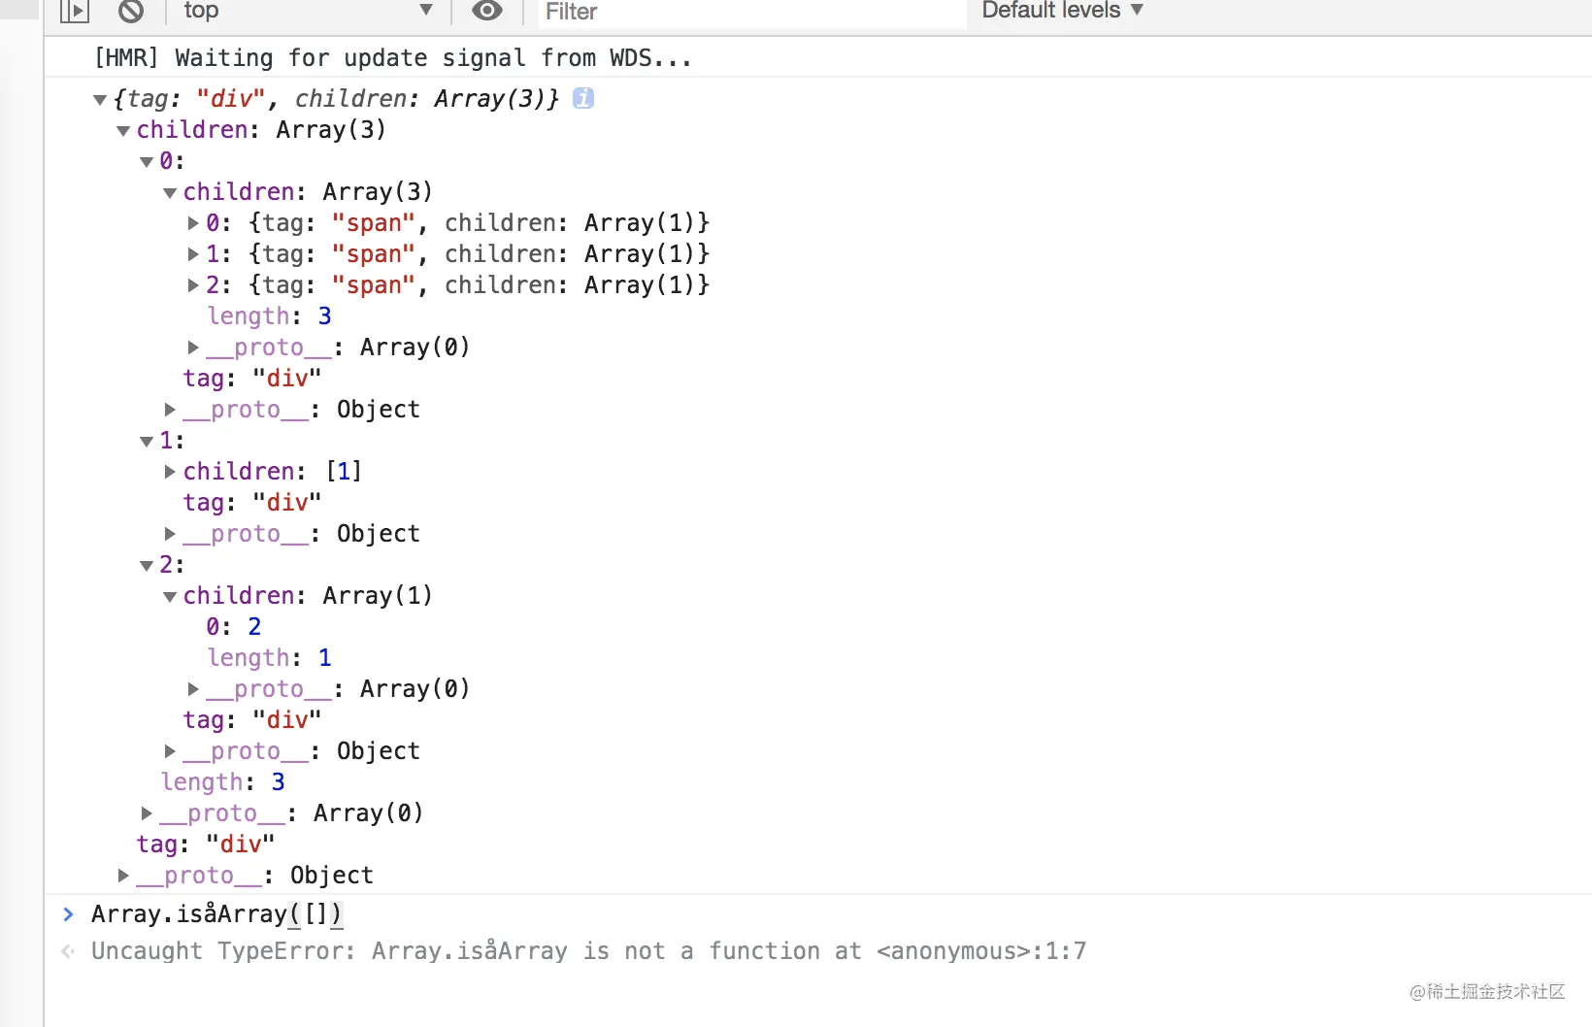
Task: Click the blue info badge after Array(3)}
Action: [x=583, y=98]
